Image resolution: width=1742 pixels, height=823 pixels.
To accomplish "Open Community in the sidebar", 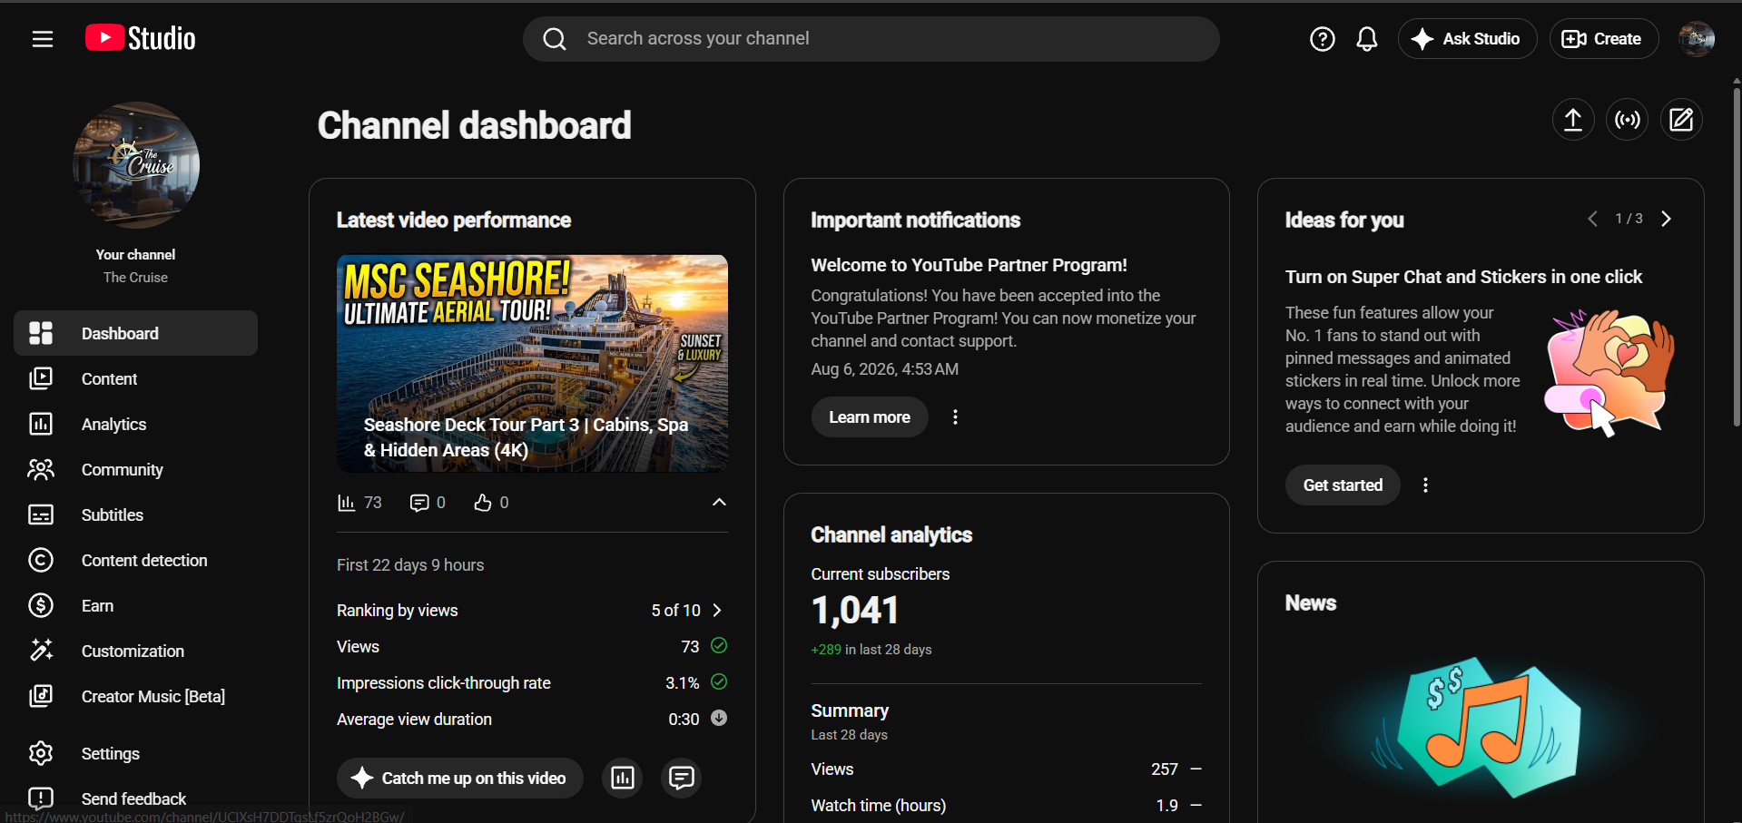I will tap(135, 469).
